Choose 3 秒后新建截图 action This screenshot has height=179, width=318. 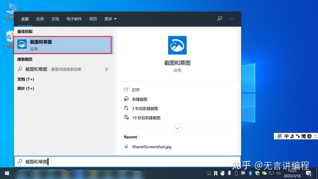[x=145, y=109]
